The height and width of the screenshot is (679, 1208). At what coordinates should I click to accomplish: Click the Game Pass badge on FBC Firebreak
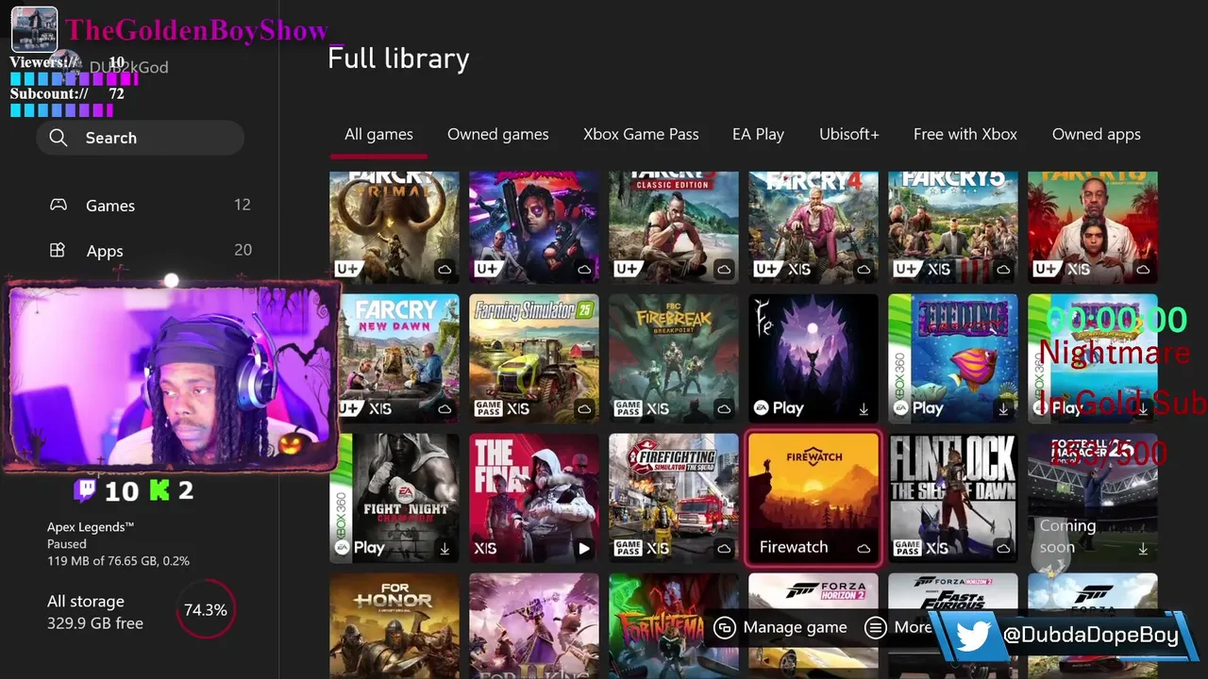[629, 408]
